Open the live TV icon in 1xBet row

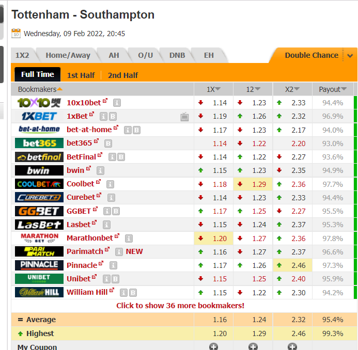(x=184, y=117)
